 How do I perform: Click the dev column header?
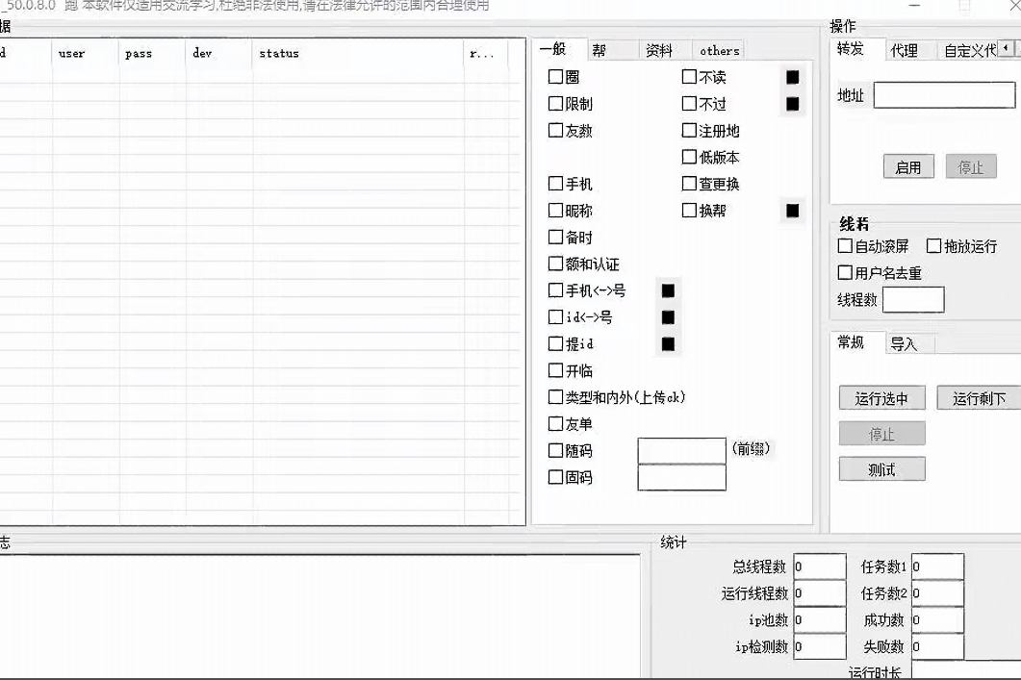[x=218, y=53]
